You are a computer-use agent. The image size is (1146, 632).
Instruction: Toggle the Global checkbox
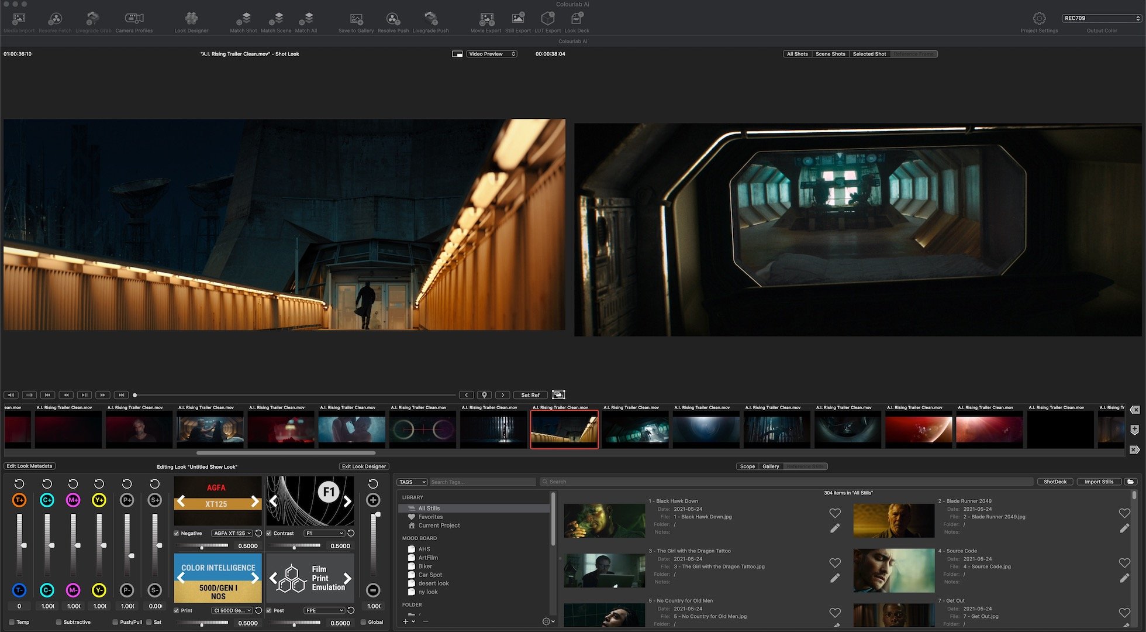pos(364,622)
